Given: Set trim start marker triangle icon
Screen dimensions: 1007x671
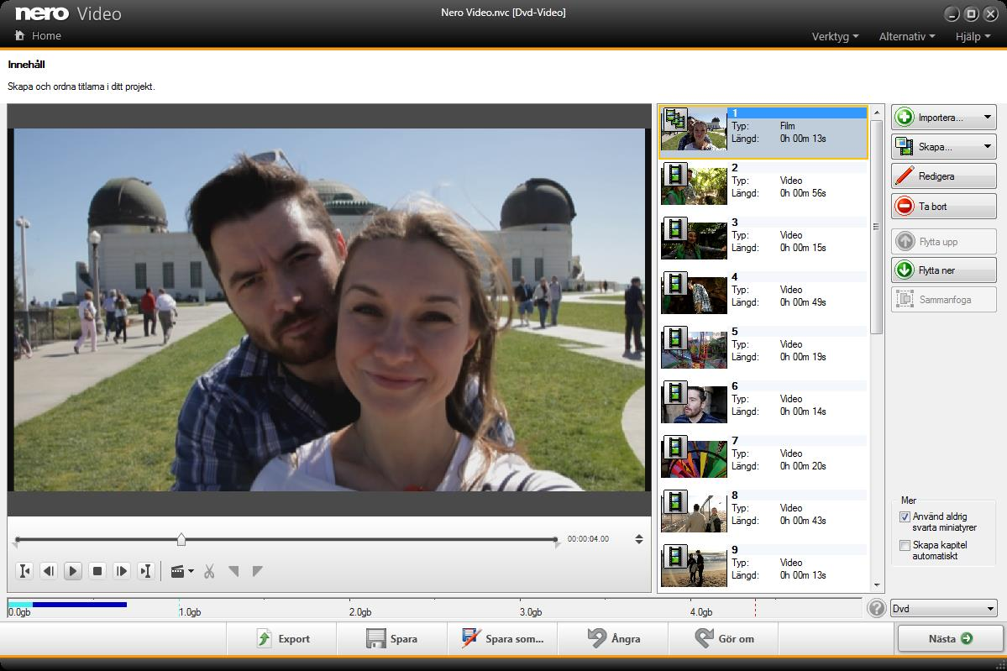Looking at the screenshot, I should point(233,571).
